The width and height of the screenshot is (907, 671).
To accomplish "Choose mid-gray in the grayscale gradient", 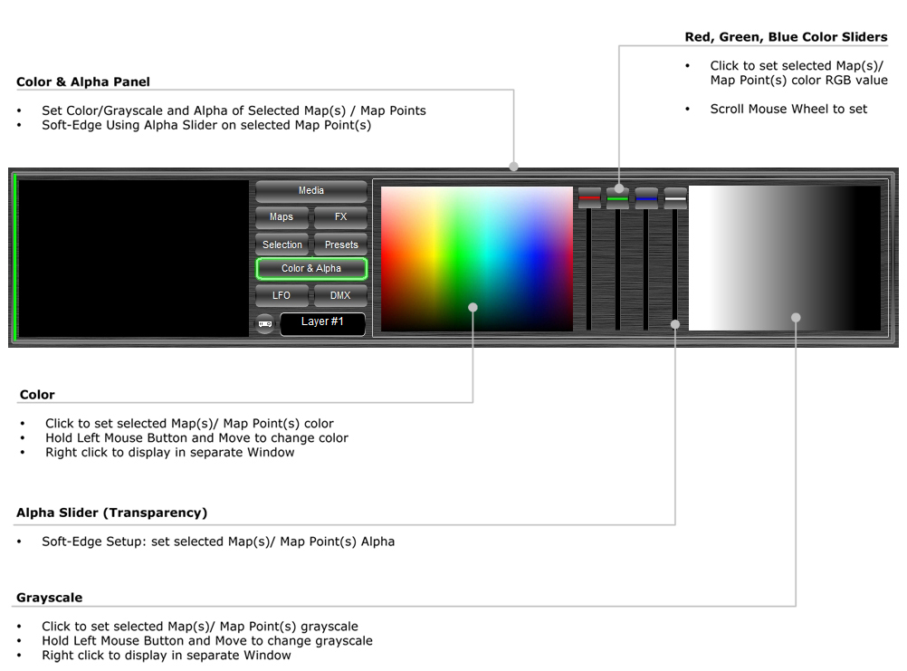I will click(786, 258).
